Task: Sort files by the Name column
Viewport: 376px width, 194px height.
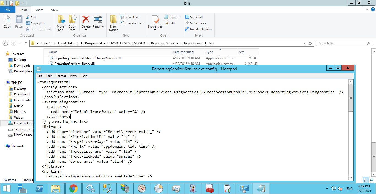Action: [x=107, y=52]
